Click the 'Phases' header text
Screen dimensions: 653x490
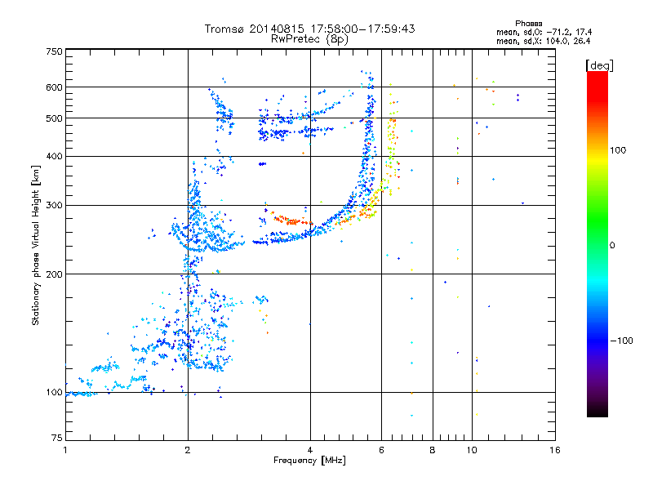coord(528,24)
